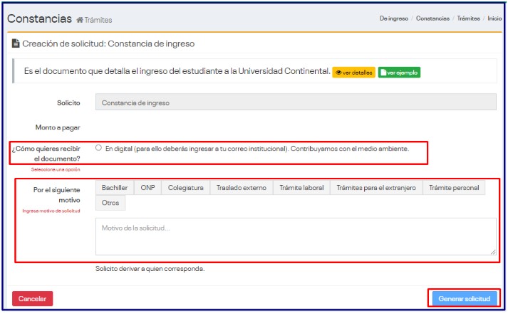The width and height of the screenshot is (508, 313).
Task: Choose the Bachiller motive tab
Action: click(x=115, y=188)
